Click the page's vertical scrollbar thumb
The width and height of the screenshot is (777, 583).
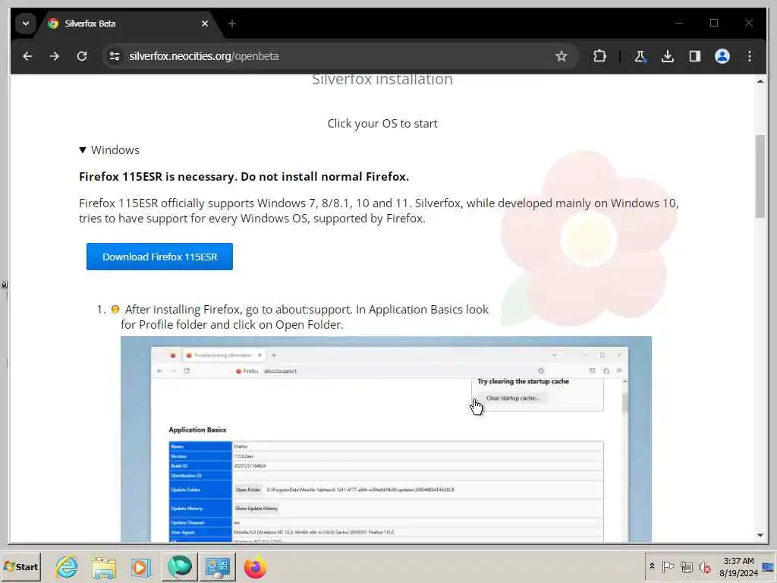click(x=760, y=176)
